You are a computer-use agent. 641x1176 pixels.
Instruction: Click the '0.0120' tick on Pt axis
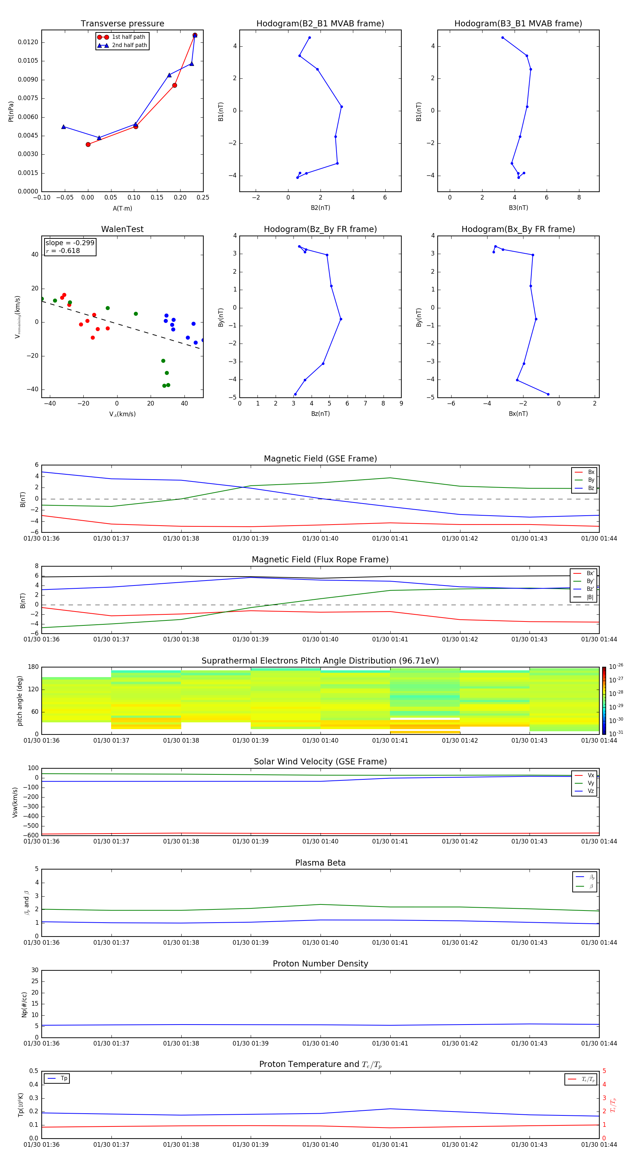[x=28, y=42]
